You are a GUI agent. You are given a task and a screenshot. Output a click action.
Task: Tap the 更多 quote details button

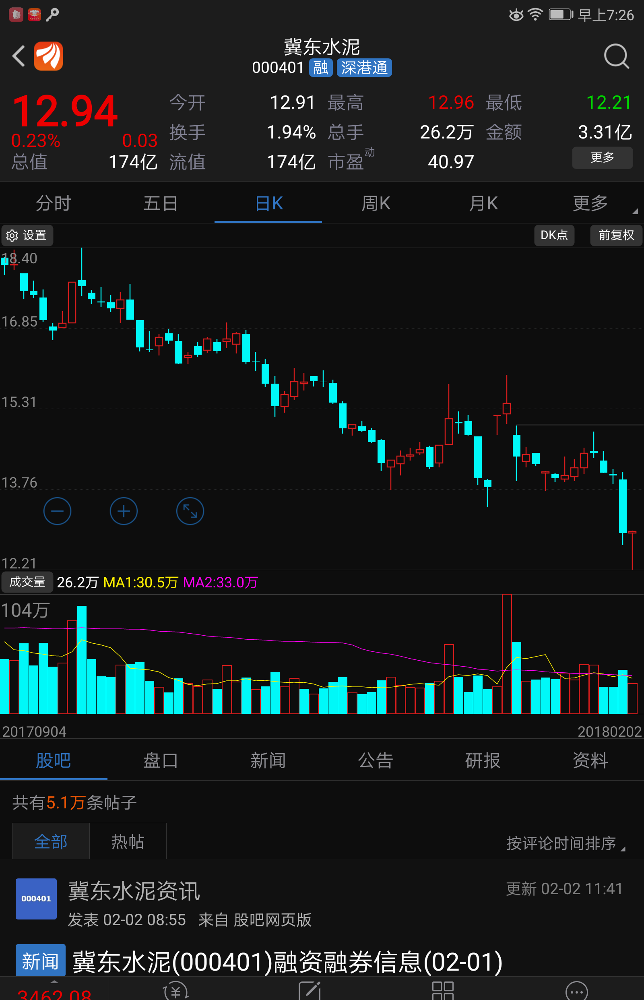[602, 158]
